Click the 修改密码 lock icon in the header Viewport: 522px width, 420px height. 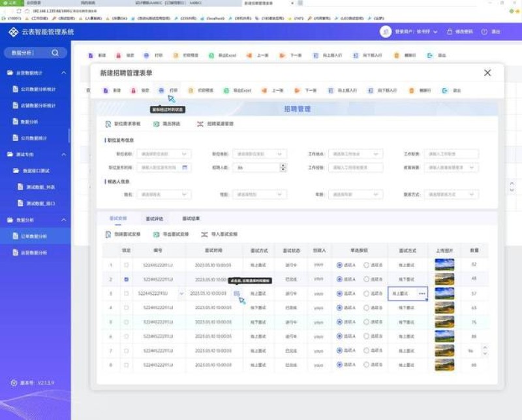[450, 31]
